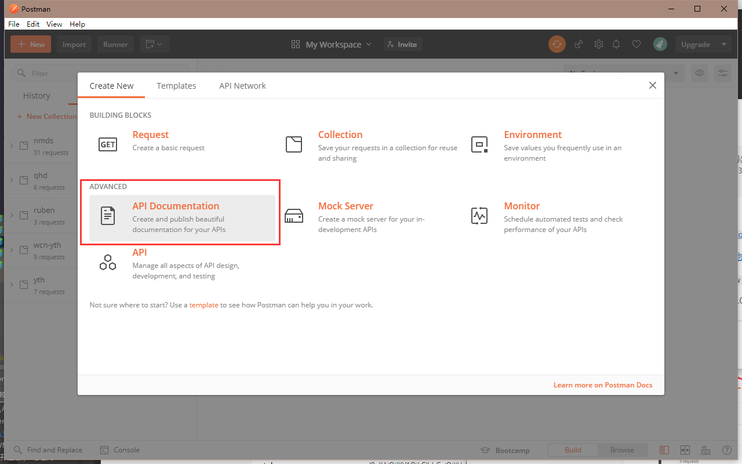
Task: Click the New Collection link
Action: click(x=47, y=117)
